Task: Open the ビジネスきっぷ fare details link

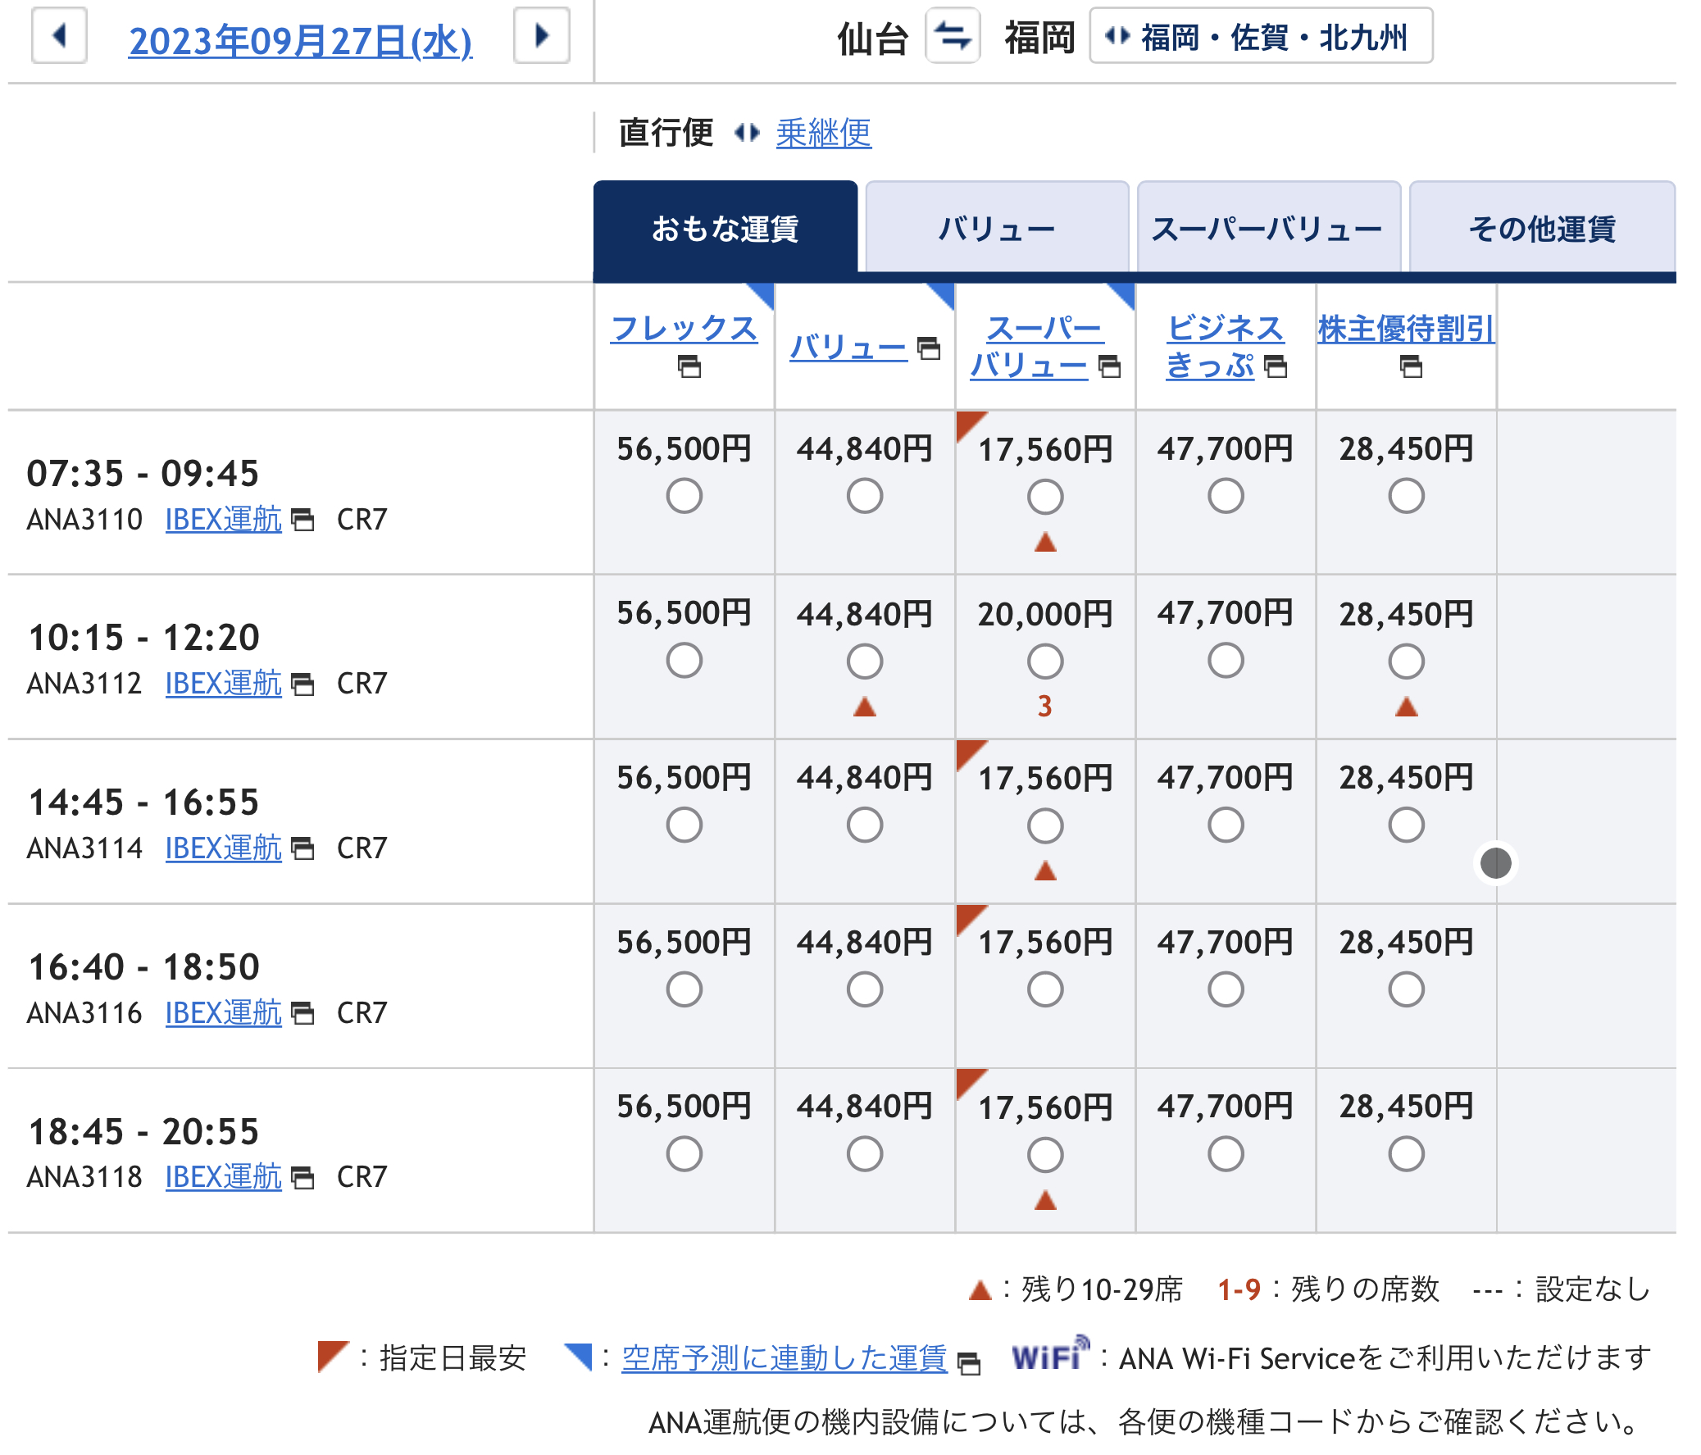Action: coord(1225,347)
